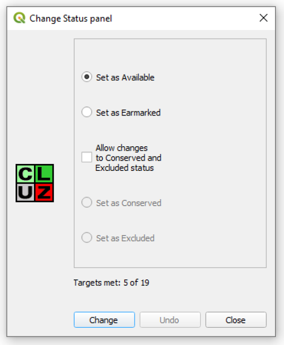Viewport: 284px width, 345px height.
Task: Click the 'Excluded status' label text line
Action: 124,168
